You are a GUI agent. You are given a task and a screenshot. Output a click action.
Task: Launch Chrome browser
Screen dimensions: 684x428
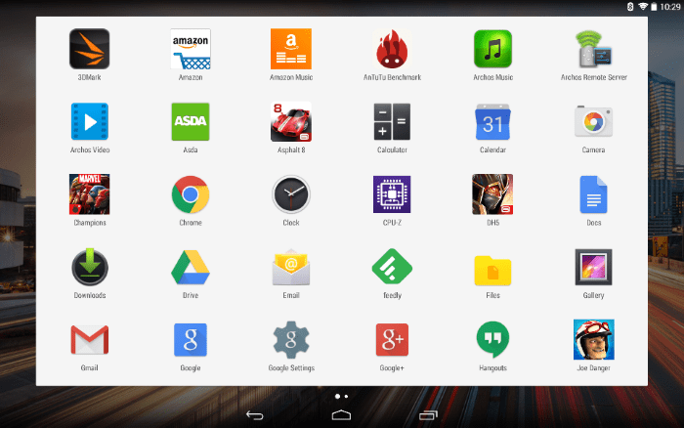click(191, 194)
